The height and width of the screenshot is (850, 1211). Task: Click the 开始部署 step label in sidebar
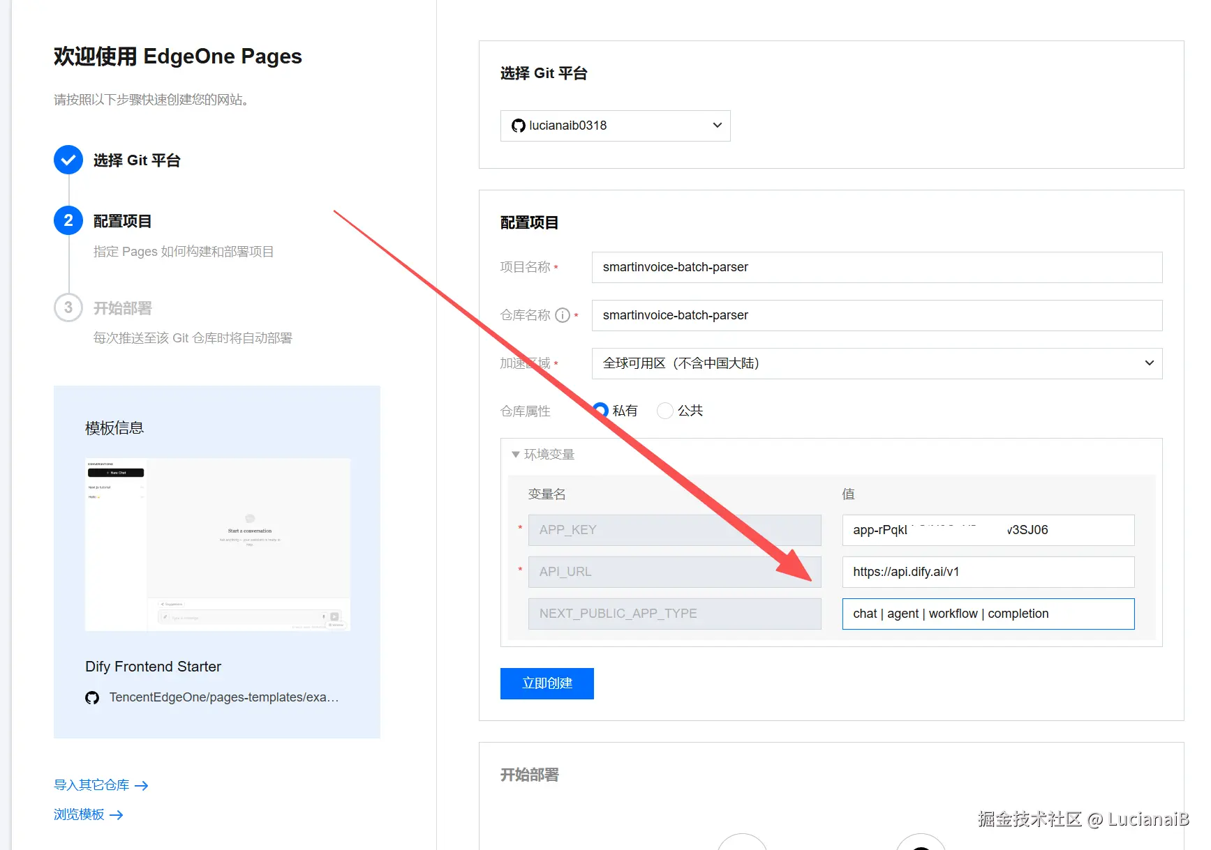(x=123, y=308)
